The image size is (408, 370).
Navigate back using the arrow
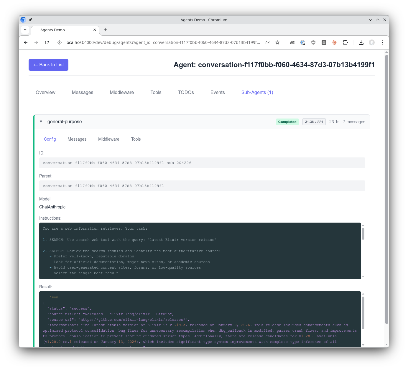(x=25, y=42)
